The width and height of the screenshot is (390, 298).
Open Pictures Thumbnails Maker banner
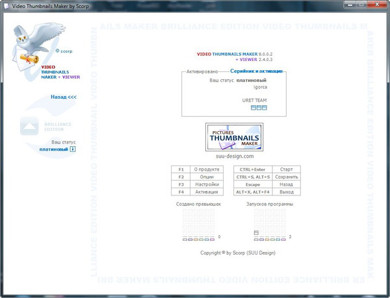[x=235, y=138]
